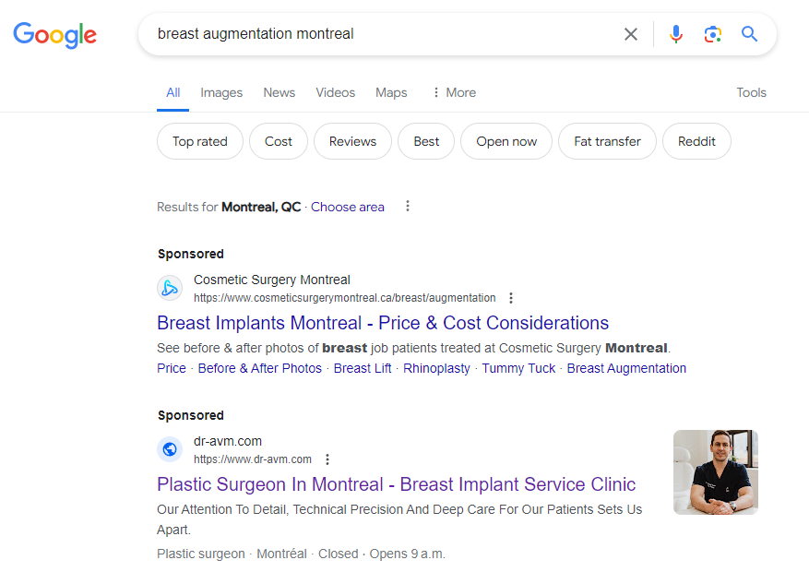Viewport: 809px width, 572px height.
Task: Expand the More search categories menu
Action: (x=452, y=92)
